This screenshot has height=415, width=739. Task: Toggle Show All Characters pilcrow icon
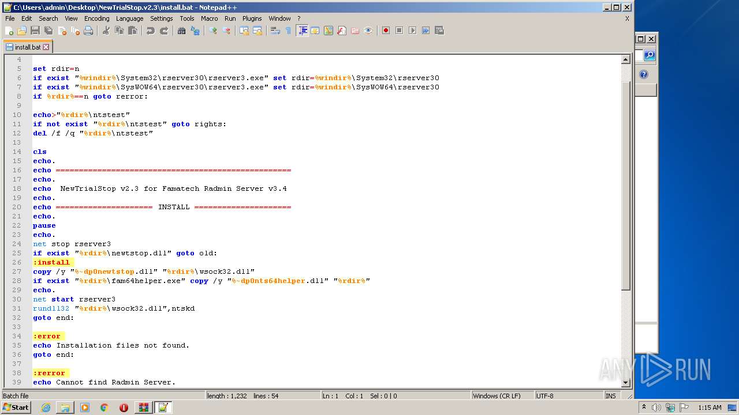[x=289, y=31]
